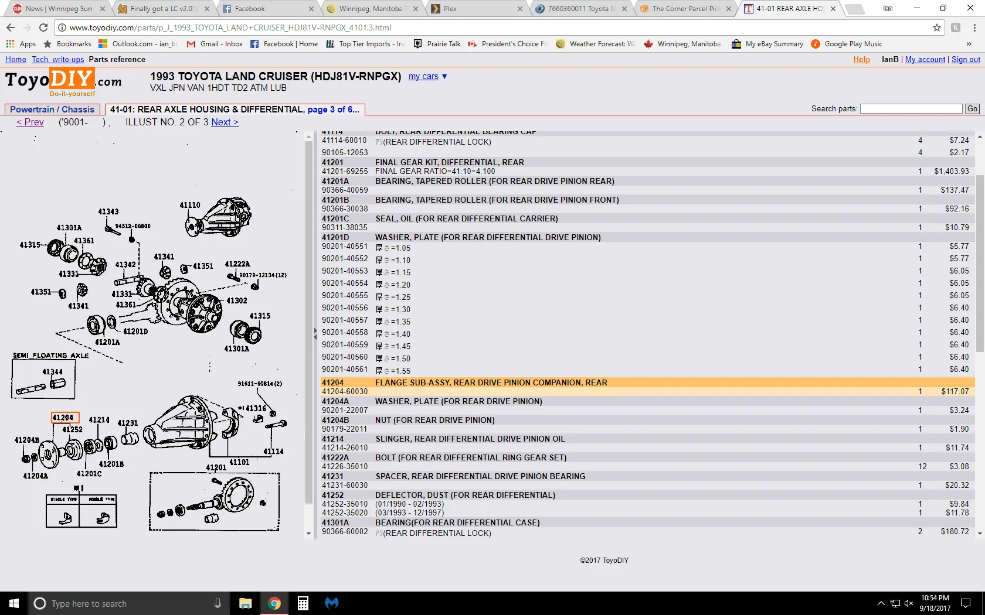Select part number 90366-40059
The width and height of the screenshot is (985, 615).
[x=345, y=190]
